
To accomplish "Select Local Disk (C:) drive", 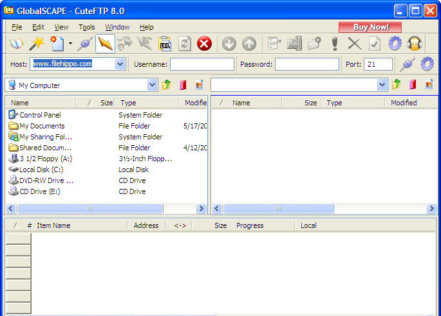I will (36, 170).
